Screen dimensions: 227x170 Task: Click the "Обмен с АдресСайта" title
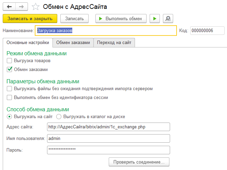[75, 7]
